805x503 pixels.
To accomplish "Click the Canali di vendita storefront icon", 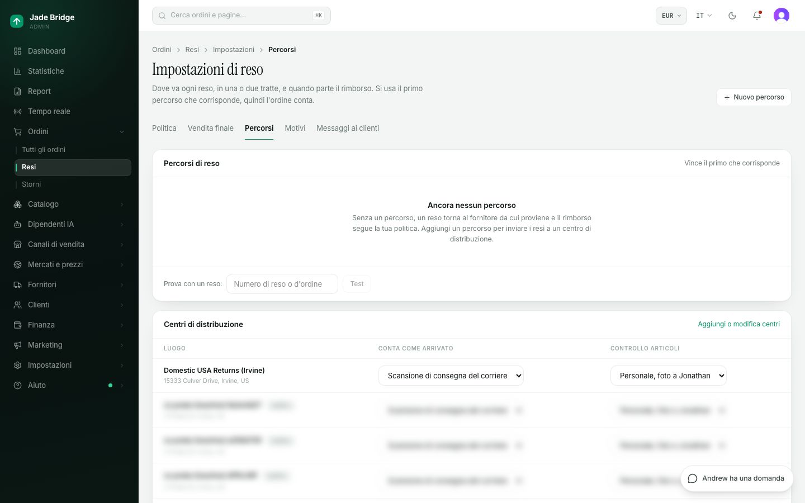I will (x=17, y=244).
